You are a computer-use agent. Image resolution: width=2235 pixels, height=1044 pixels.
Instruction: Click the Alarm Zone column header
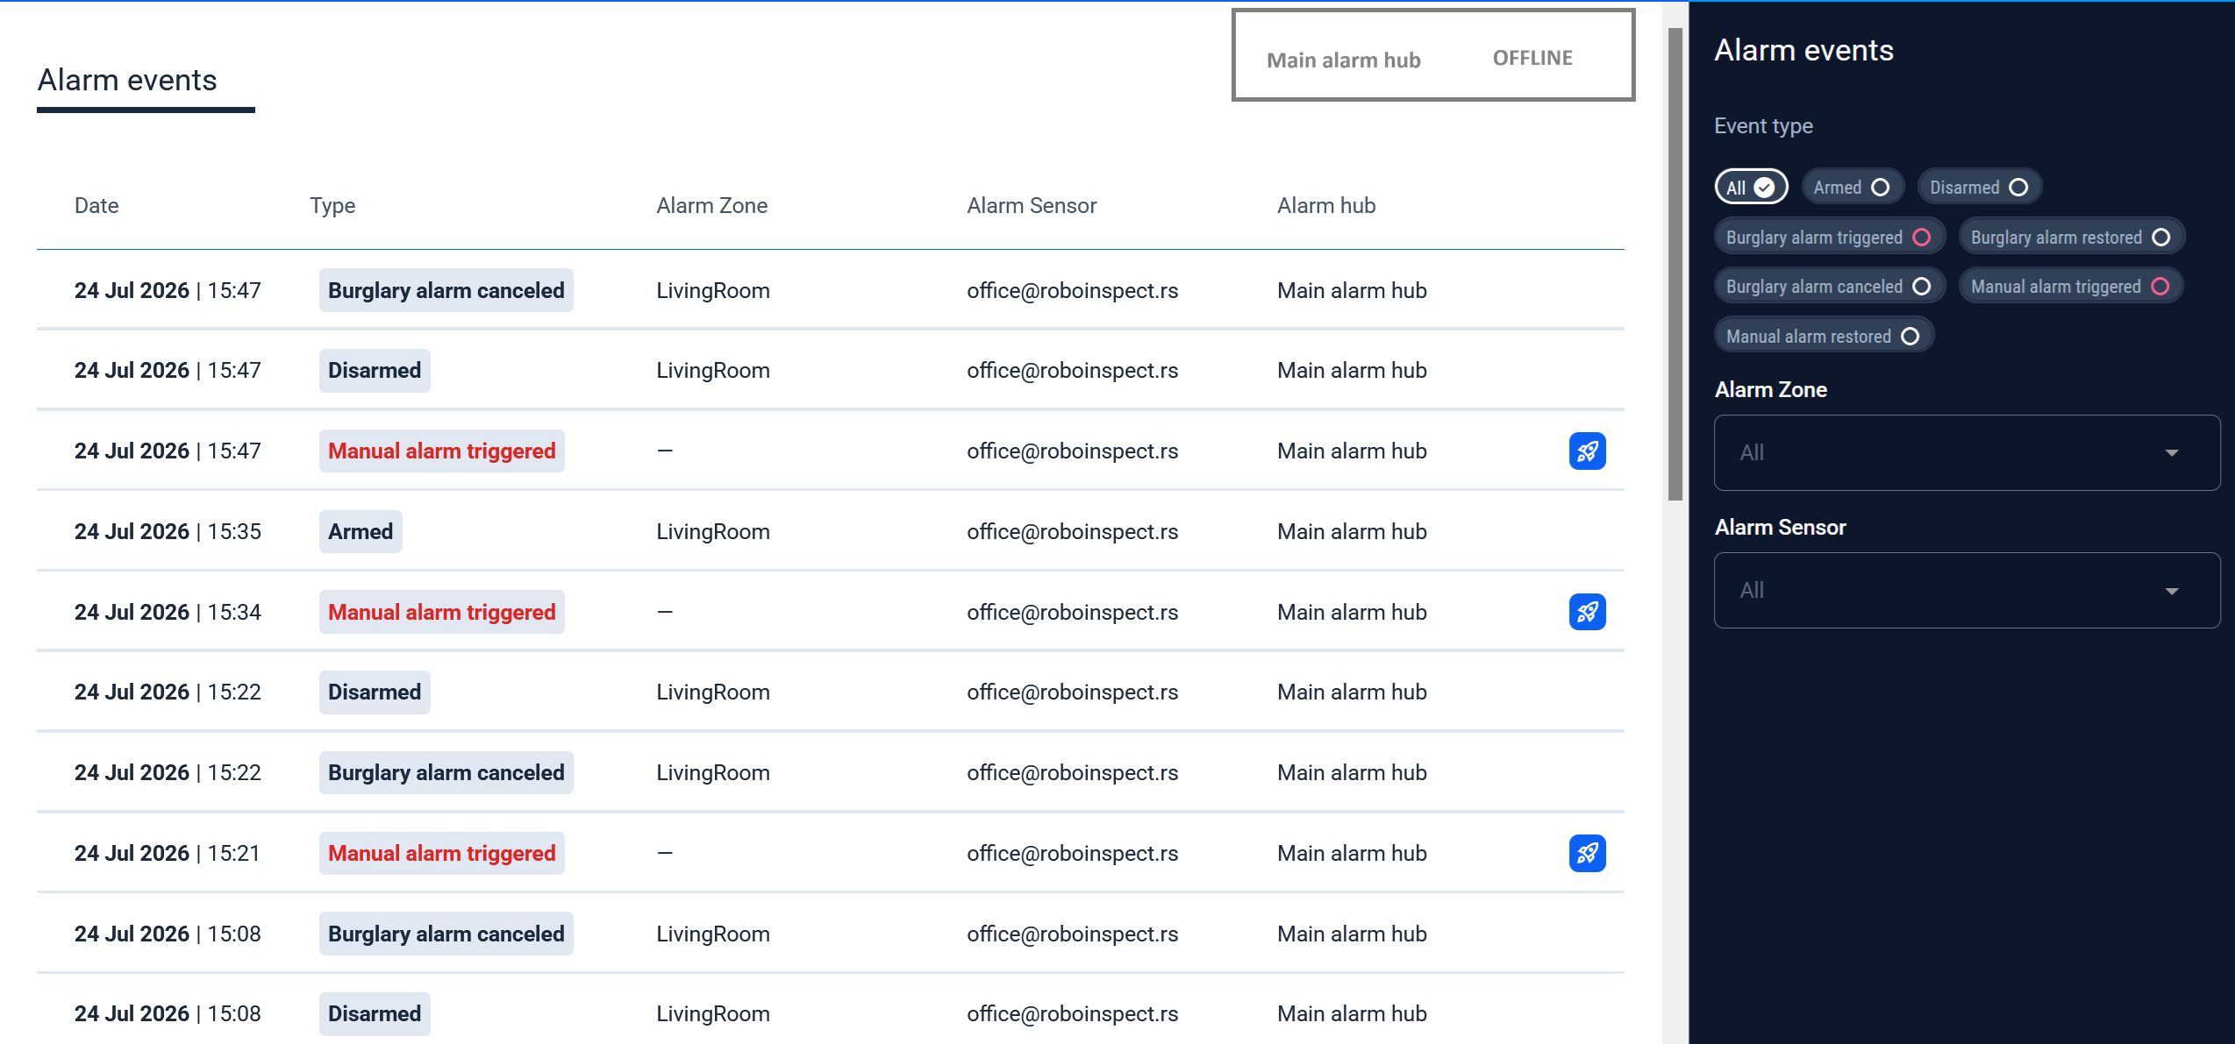(x=712, y=205)
